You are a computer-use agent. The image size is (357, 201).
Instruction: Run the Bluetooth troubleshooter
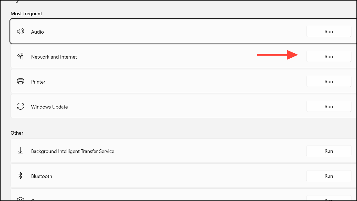(328, 176)
